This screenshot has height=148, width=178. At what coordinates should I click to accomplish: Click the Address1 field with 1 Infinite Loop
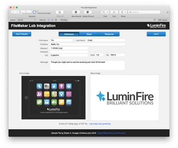pyautogui.click(x=69, y=48)
